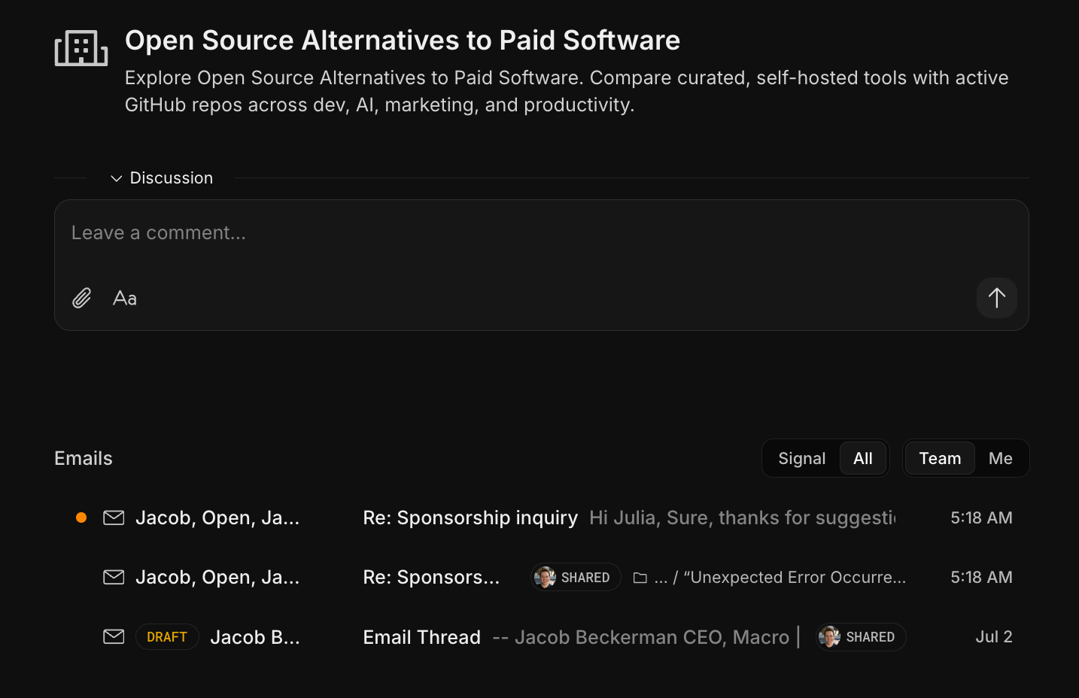Select the All emails filter

coord(863,458)
